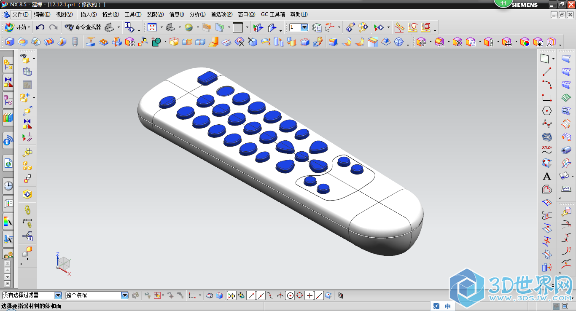Click the XYZ view triad
This screenshot has height=311, width=576.
63,263
